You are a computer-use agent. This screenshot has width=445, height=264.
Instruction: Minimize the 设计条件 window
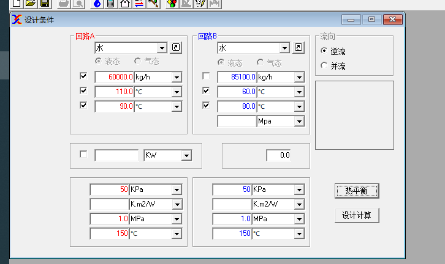click(351, 20)
